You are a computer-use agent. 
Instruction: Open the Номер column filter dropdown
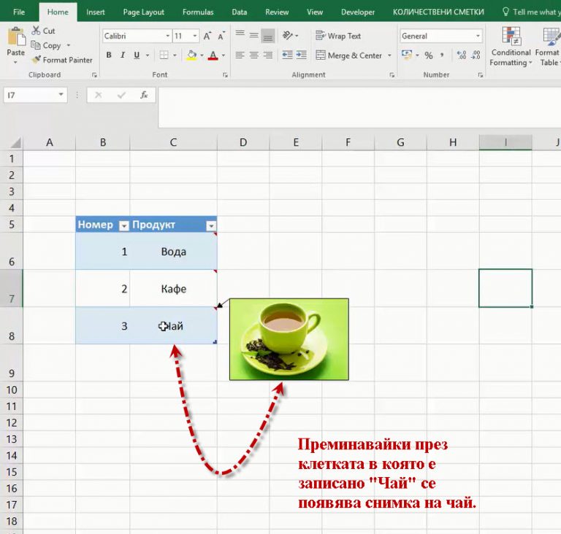123,226
